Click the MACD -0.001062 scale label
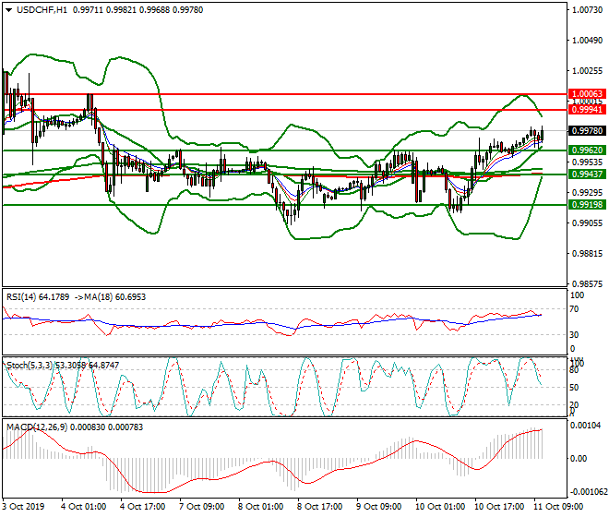The height and width of the screenshot is (517, 609). 588,492
